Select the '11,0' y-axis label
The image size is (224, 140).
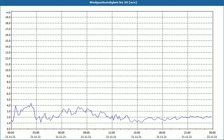click(8, 64)
